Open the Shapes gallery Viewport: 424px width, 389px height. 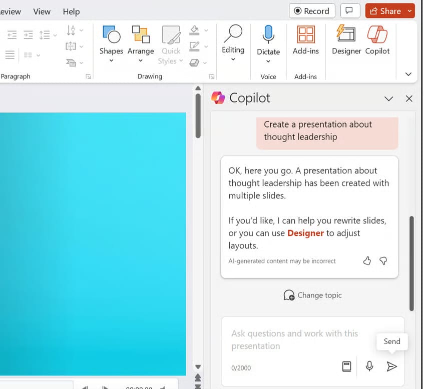pyautogui.click(x=111, y=43)
